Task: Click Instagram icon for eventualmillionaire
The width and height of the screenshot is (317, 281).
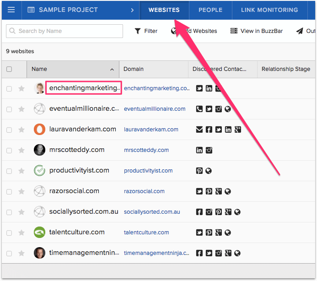Action: click(218, 109)
